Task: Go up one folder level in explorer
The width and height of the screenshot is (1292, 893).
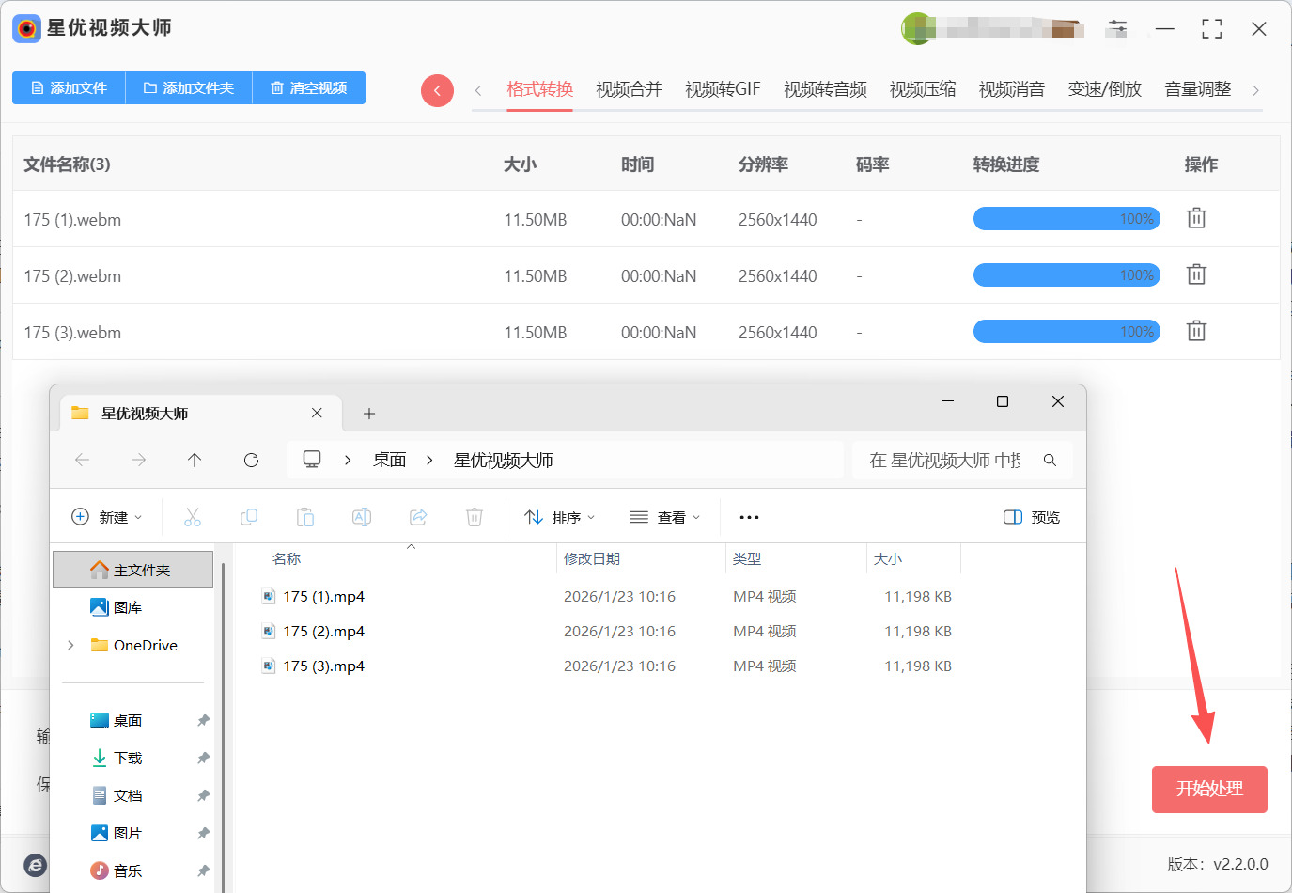Action: pos(195,460)
